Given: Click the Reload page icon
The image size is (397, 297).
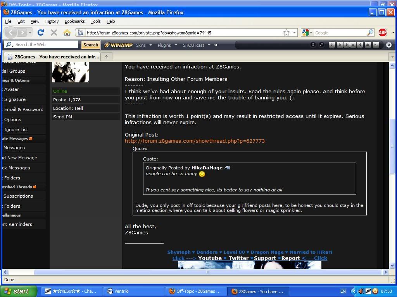Looking at the screenshot, I should (x=41, y=33).
